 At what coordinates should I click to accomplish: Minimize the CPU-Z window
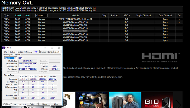click(45, 48)
